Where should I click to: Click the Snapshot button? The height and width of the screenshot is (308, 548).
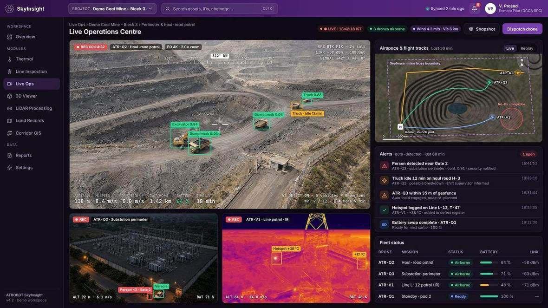pyautogui.click(x=482, y=29)
